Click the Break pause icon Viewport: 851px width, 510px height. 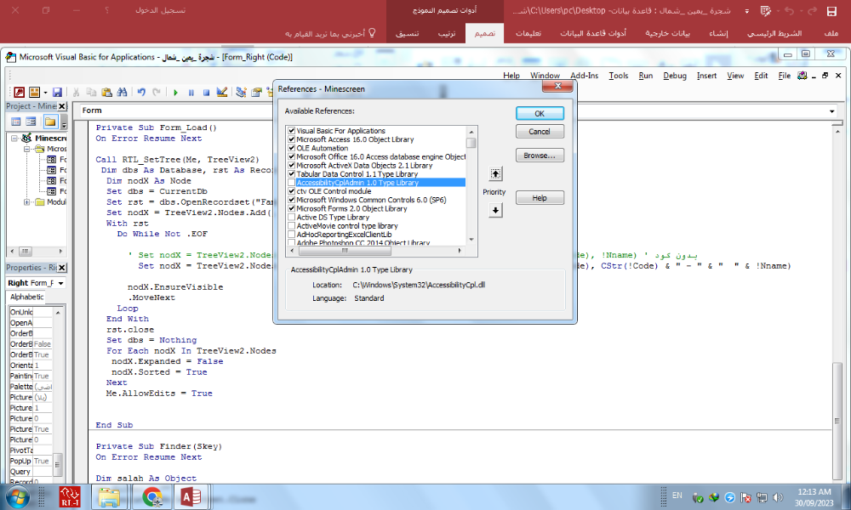[x=191, y=93]
